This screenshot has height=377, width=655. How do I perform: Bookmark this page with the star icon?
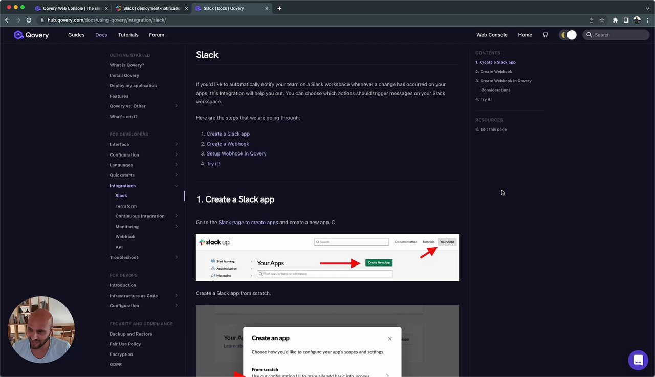602,20
